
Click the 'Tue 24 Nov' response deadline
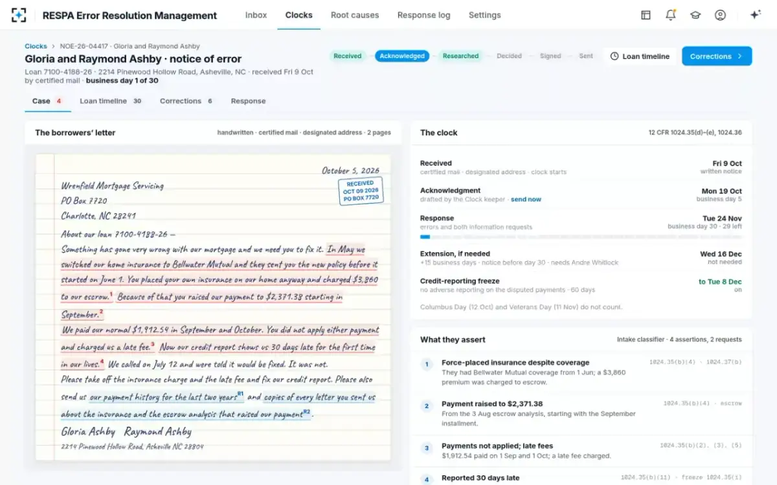coord(722,219)
